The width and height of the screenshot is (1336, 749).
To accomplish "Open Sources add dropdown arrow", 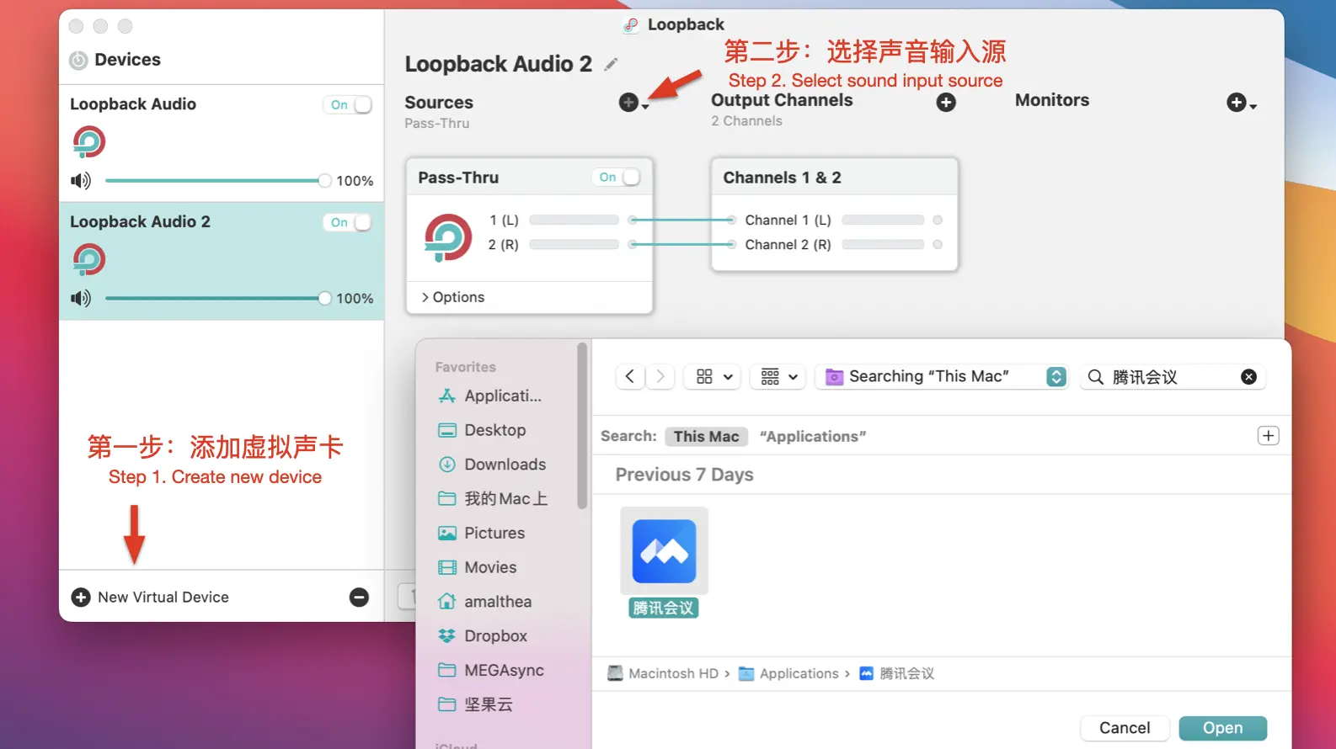I will click(645, 107).
